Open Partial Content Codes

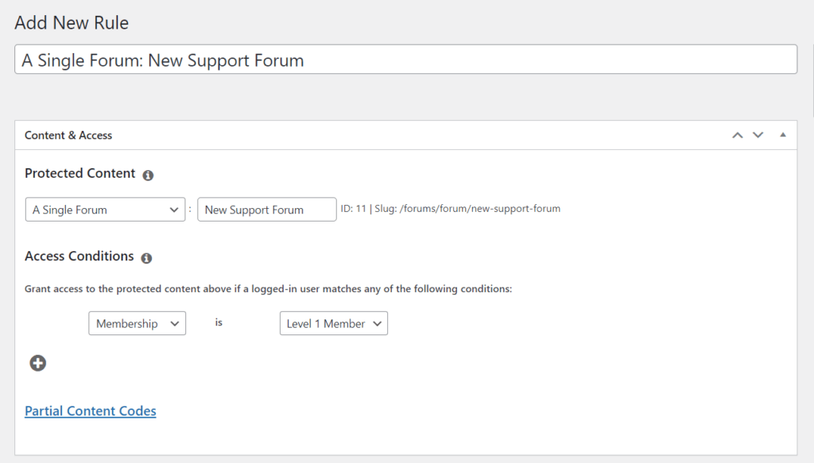(90, 411)
